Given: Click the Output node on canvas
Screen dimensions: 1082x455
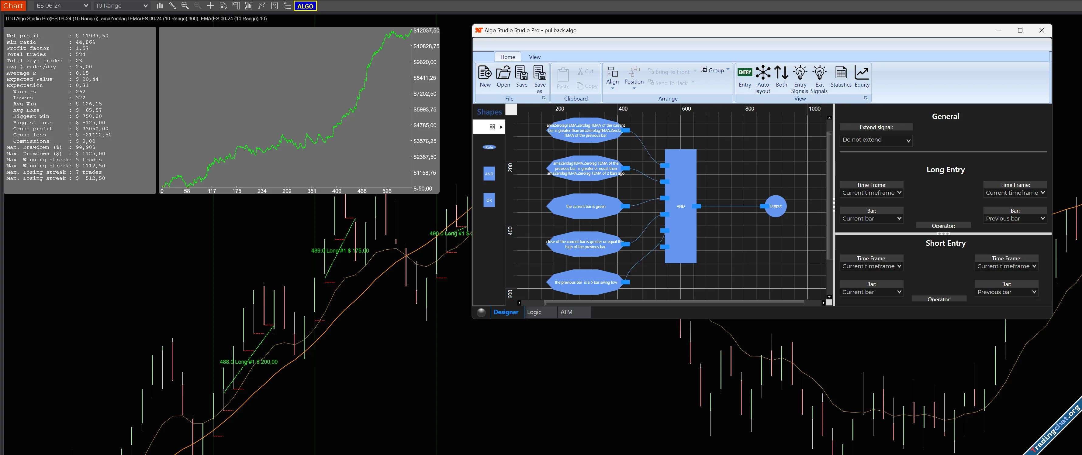Looking at the screenshot, I should tap(775, 206).
